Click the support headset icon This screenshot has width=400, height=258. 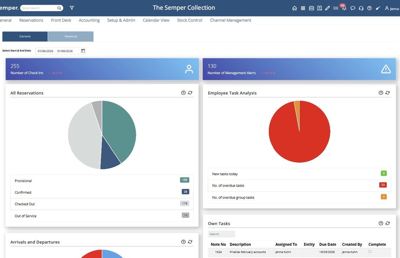point(361,8)
